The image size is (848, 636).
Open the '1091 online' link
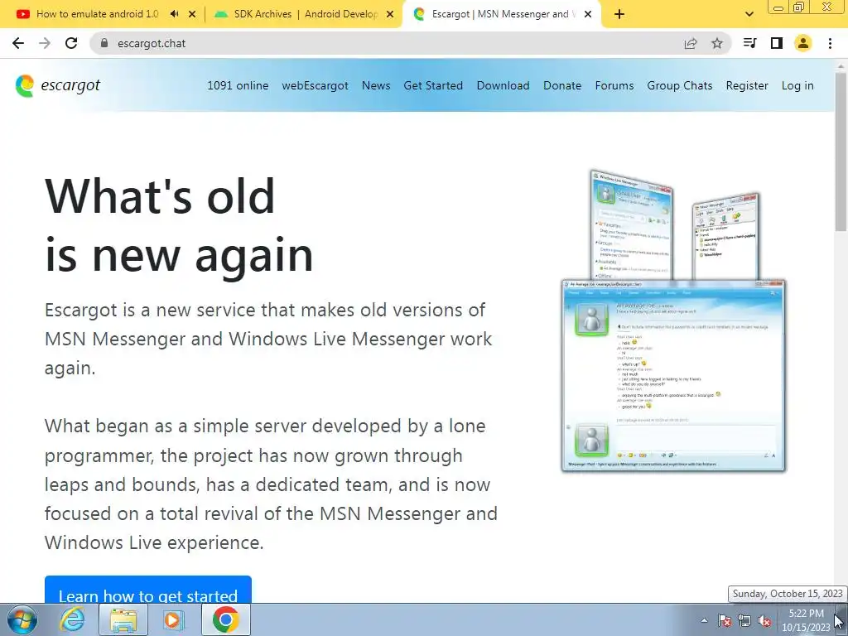point(238,85)
